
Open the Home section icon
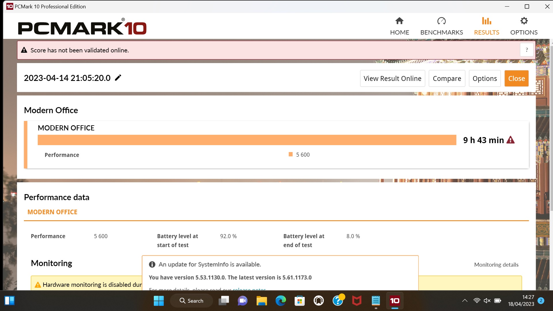tap(399, 21)
